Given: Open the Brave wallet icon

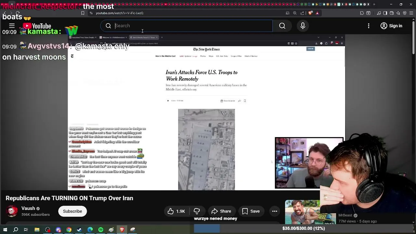Looking at the screenshot, I should pos(392,13).
